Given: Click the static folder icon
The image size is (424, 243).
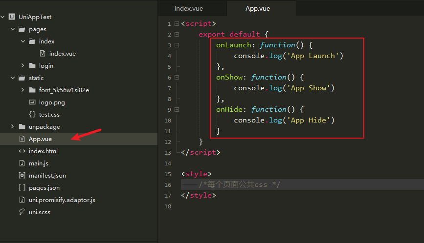Looking at the screenshot, I should point(22,78).
